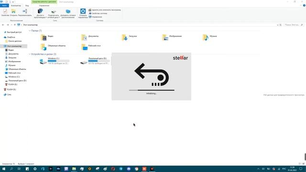Viewport: 306px width, 172px height.
Task: Open Подключить сетевой диск ribbon dropdown
Action: 54,13
